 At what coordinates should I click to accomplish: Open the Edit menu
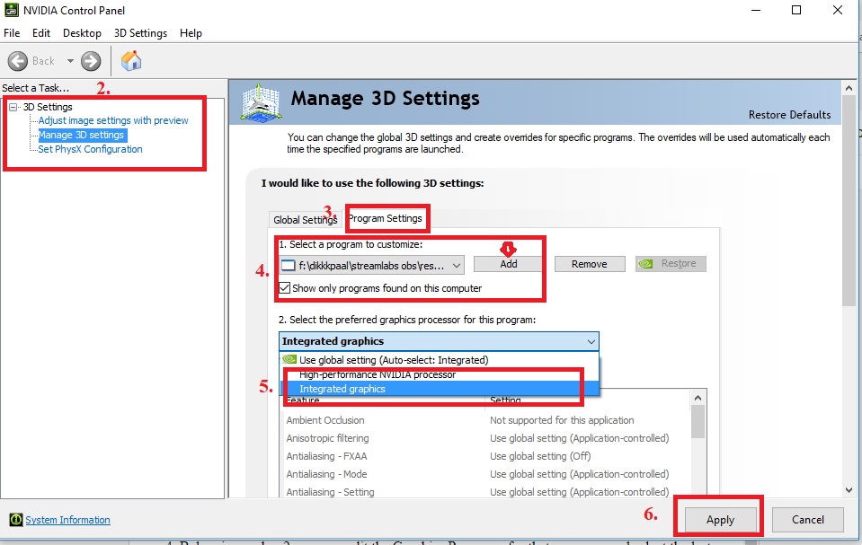41,33
